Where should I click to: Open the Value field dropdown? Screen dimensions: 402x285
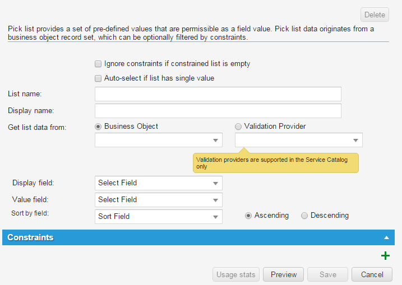click(x=159, y=200)
